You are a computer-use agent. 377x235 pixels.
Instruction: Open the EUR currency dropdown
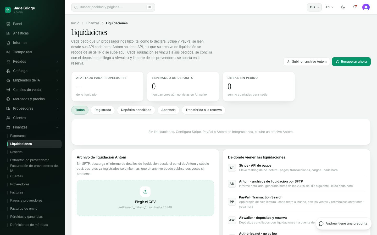(314, 7)
